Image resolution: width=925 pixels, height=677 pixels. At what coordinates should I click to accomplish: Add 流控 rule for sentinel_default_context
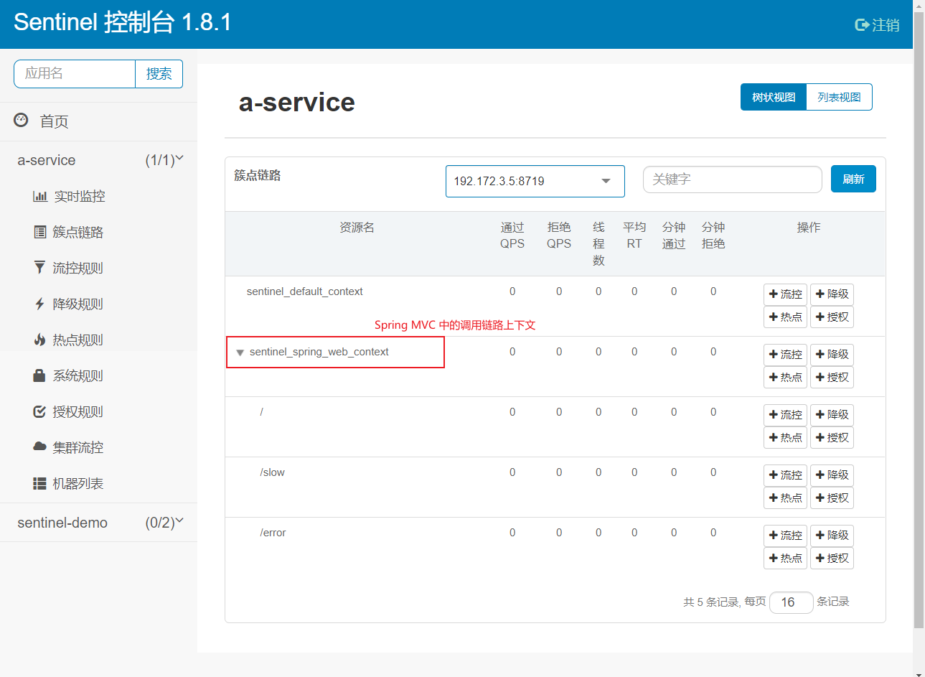click(785, 294)
